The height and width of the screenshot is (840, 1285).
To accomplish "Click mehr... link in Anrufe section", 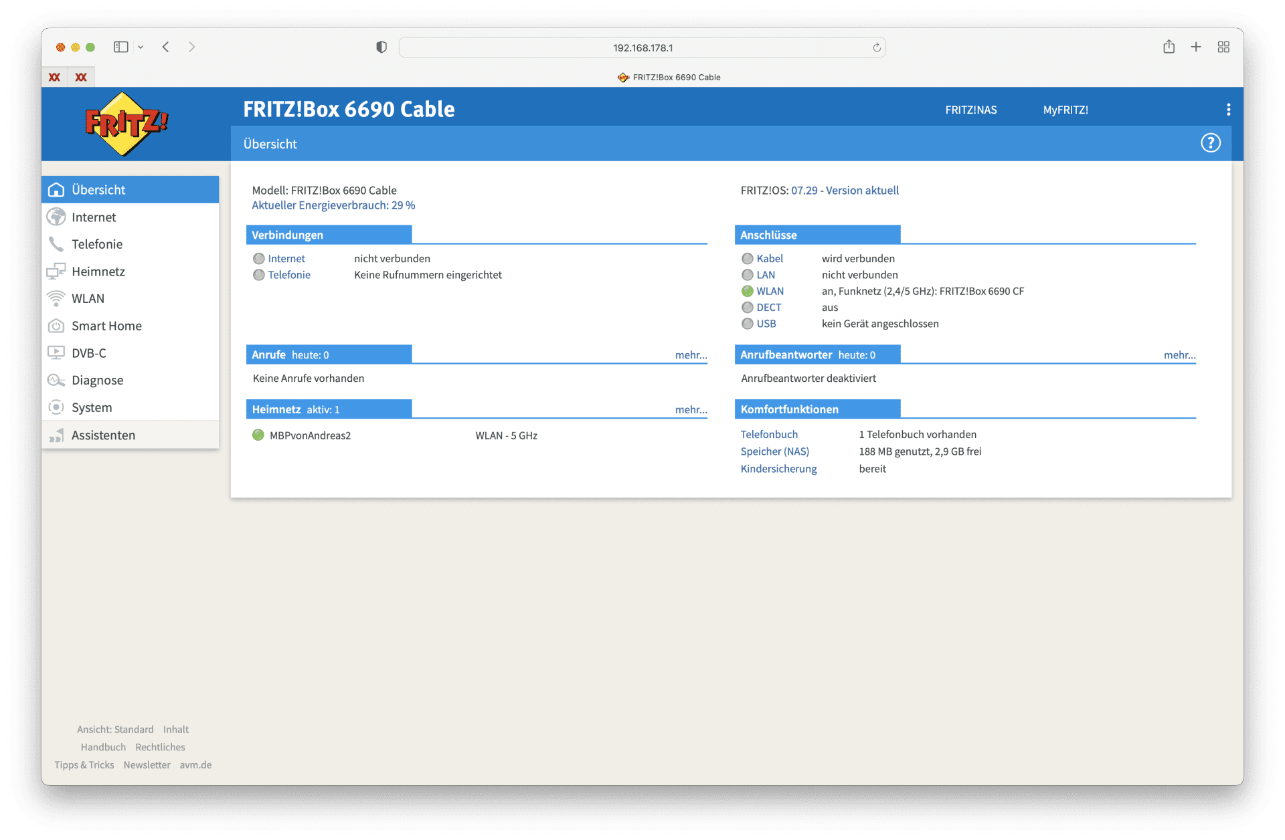I will pyautogui.click(x=691, y=355).
